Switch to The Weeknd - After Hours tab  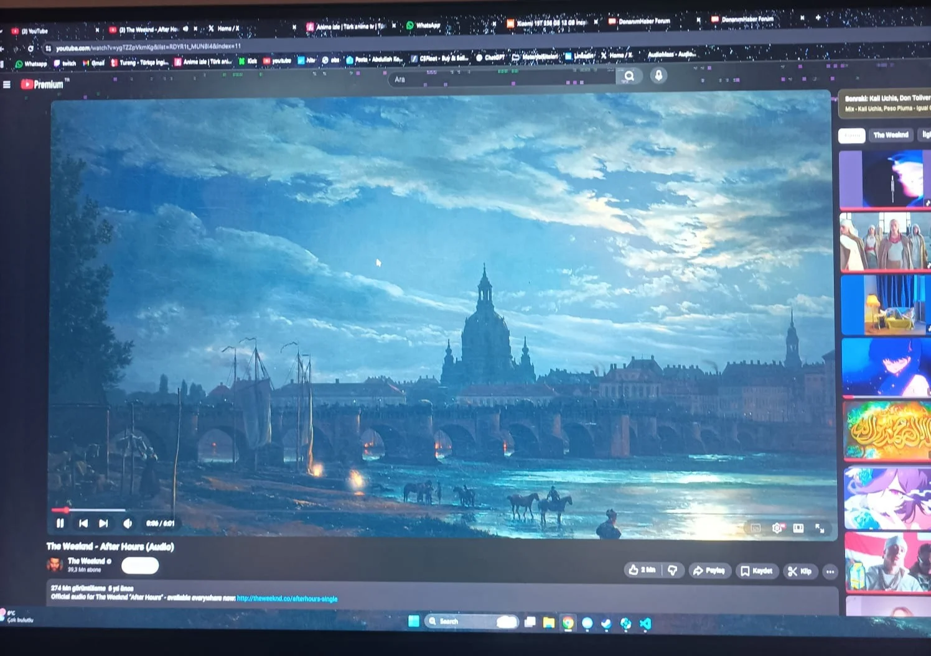coord(152,29)
